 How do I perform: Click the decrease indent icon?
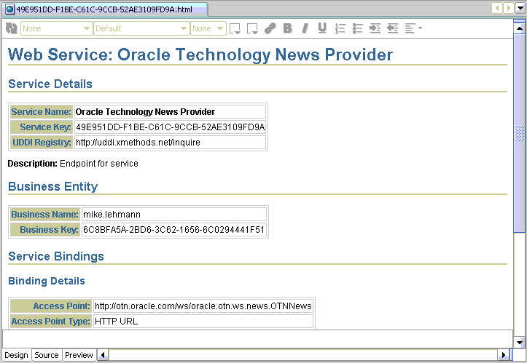[393, 28]
